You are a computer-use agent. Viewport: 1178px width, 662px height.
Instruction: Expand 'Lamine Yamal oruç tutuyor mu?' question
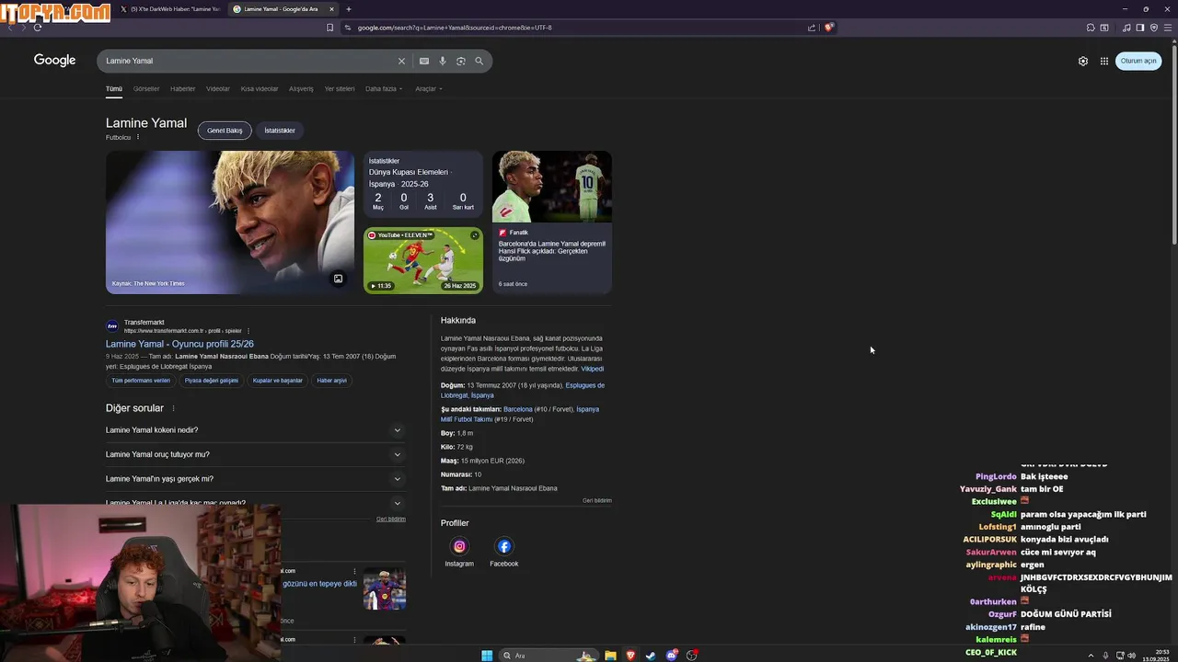[255, 454]
